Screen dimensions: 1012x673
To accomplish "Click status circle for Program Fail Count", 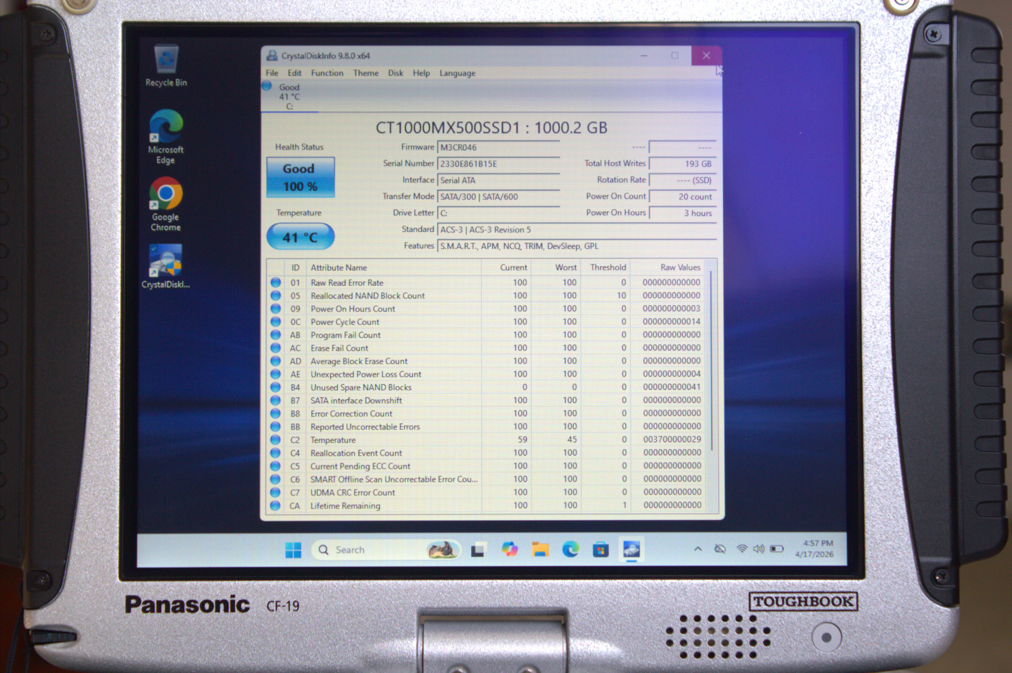I will click(x=276, y=335).
